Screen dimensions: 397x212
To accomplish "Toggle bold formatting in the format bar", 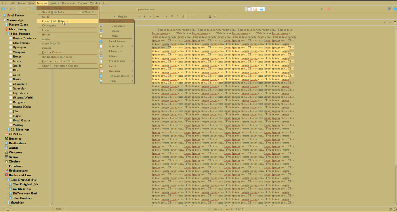I will tap(172, 16).
